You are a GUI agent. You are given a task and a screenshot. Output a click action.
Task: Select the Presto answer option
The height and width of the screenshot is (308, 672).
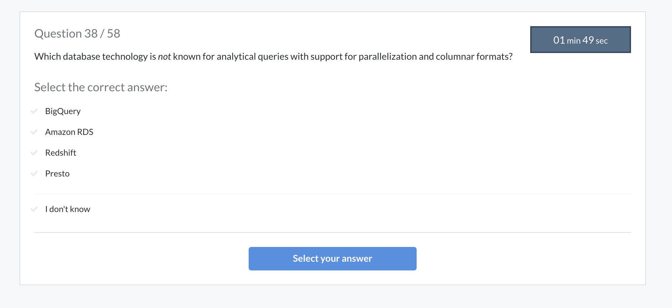click(57, 173)
